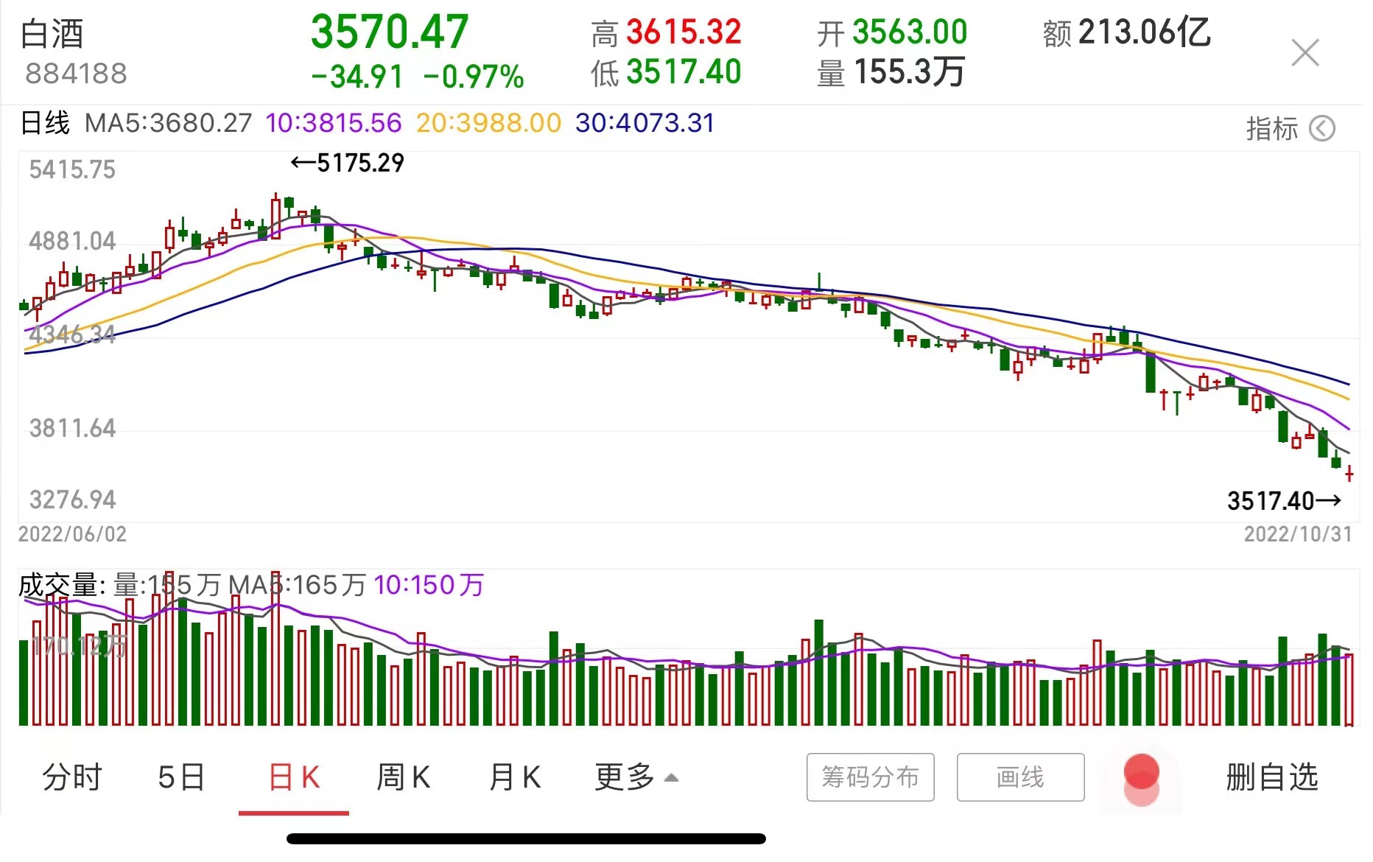The width and height of the screenshot is (1373, 862).
Task: Tap the 成交量 indicator label
Action: tap(57, 586)
